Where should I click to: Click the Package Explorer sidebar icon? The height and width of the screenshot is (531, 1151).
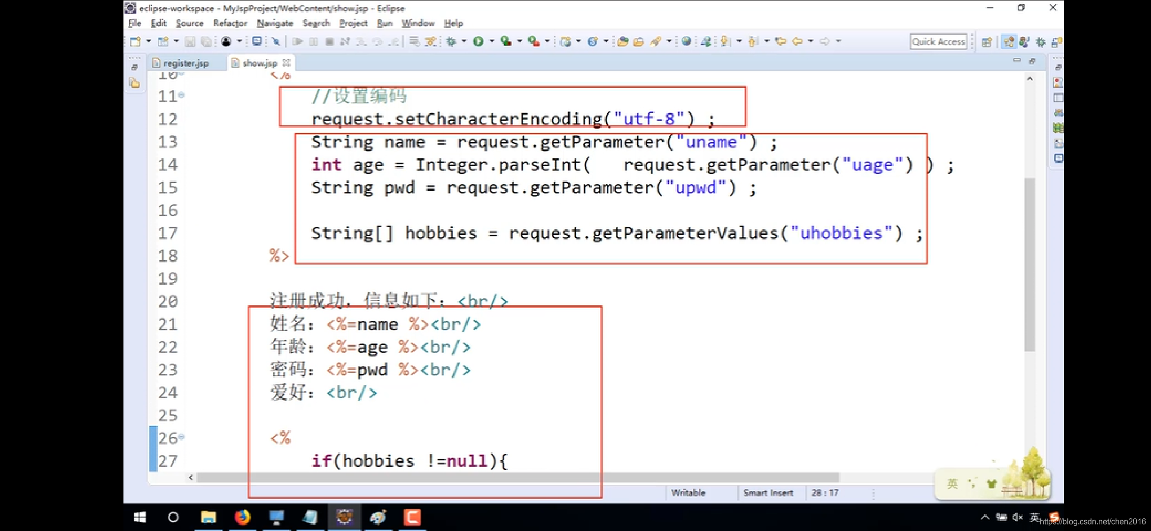tap(134, 83)
